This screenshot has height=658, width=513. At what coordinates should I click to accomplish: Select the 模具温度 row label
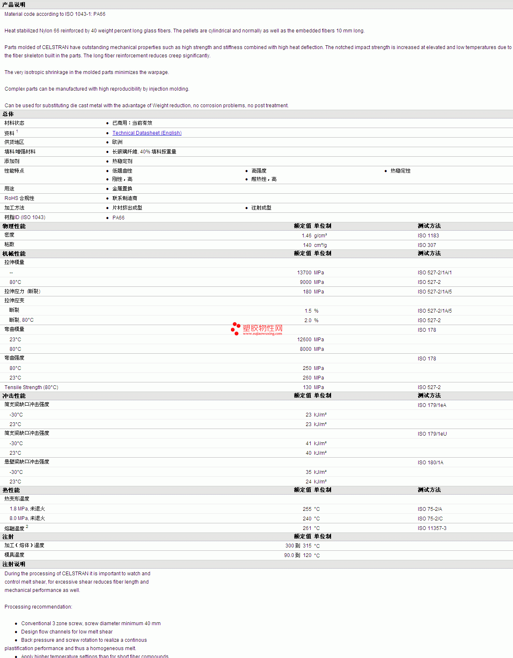coord(15,555)
